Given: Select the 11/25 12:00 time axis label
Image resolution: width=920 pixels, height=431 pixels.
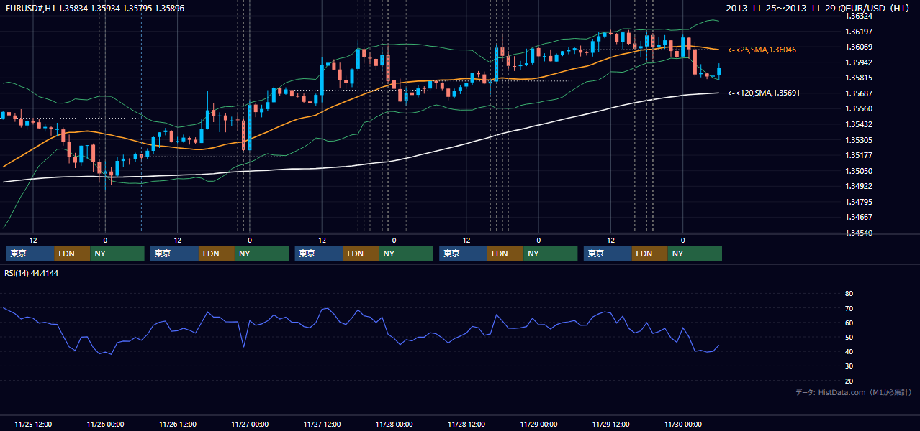Looking at the screenshot, I should 32,424.
